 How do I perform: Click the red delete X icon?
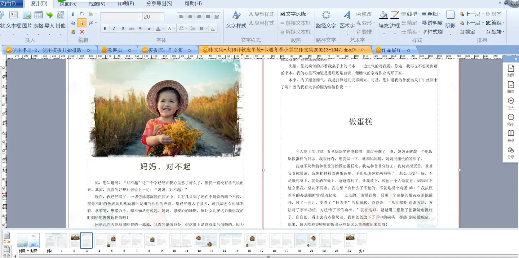82,32
